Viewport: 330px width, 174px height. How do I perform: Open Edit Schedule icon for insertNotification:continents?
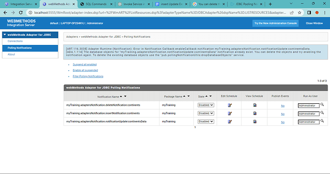(x=230, y=113)
